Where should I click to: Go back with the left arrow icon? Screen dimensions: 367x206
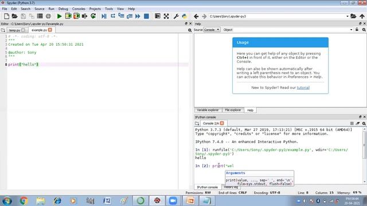pos(196,17)
